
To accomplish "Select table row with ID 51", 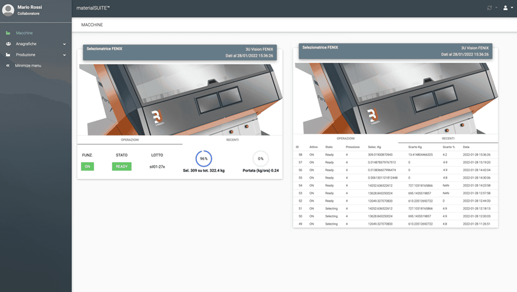I will [x=395, y=209].
